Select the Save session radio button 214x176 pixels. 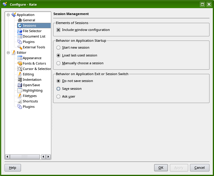pos(59,89)
